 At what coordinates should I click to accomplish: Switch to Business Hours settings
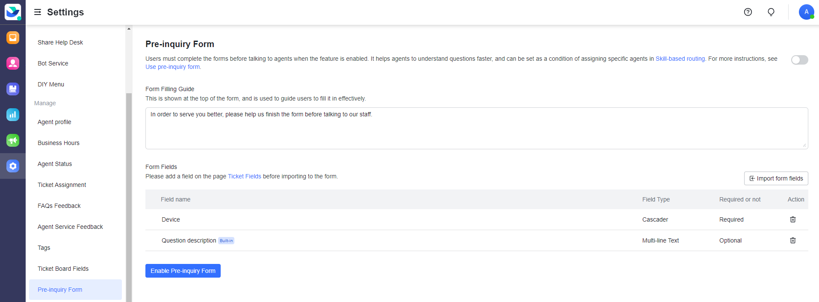tap(58, 143)
